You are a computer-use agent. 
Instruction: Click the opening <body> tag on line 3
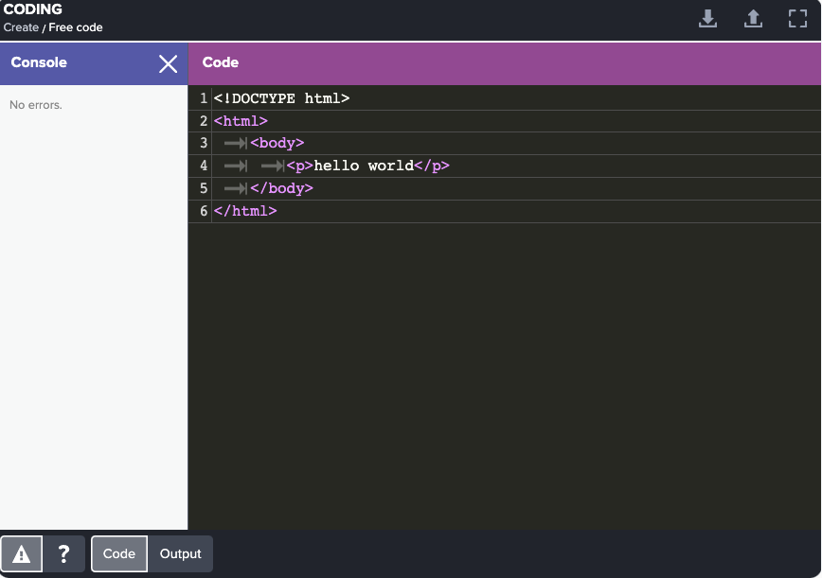(x=277, y=143)
